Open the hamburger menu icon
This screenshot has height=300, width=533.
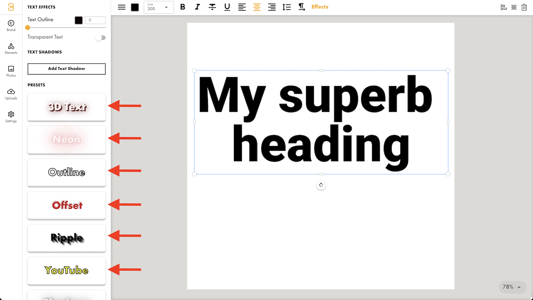tap(122, 7)
